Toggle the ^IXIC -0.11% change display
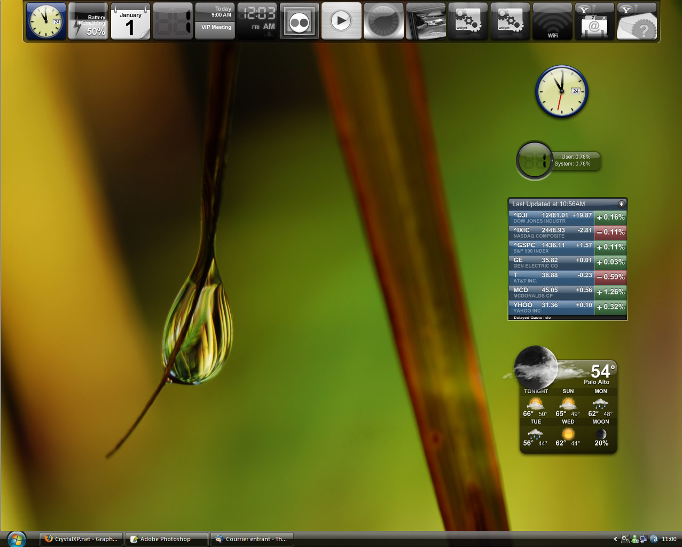Screen dimensions: 682x547 click(x=610, y=232)
